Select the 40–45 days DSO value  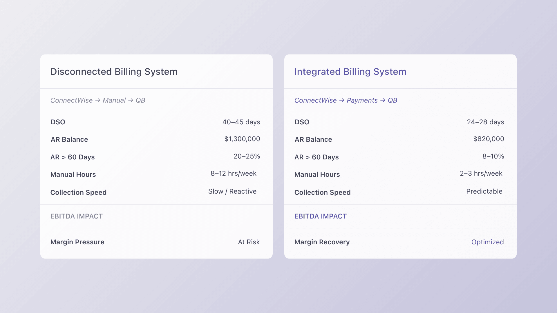click(x=241, y=122)
